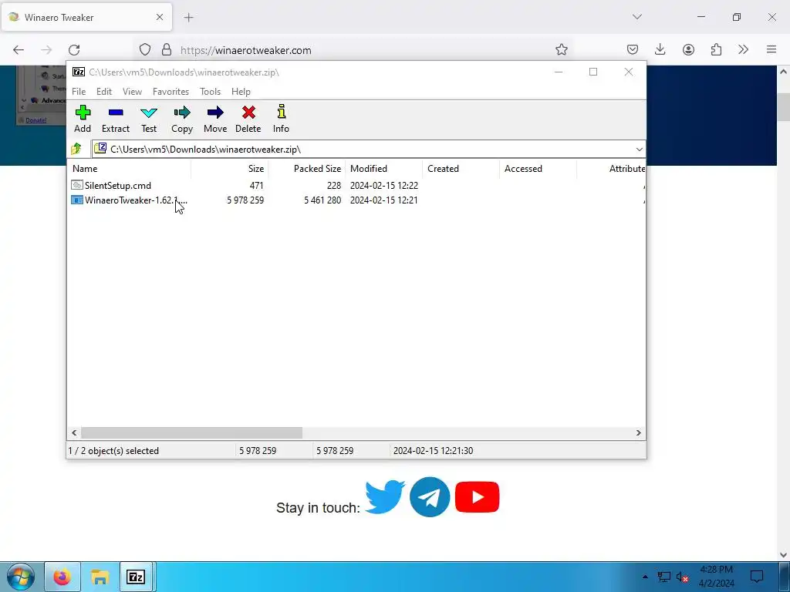The height and width of the screenshot is (592, 790).
Task: Bookmark page with the star icon
Action: [562, 49]
